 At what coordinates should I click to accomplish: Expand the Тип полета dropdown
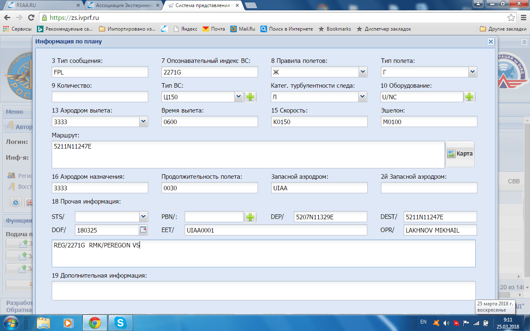click(472, 72)
